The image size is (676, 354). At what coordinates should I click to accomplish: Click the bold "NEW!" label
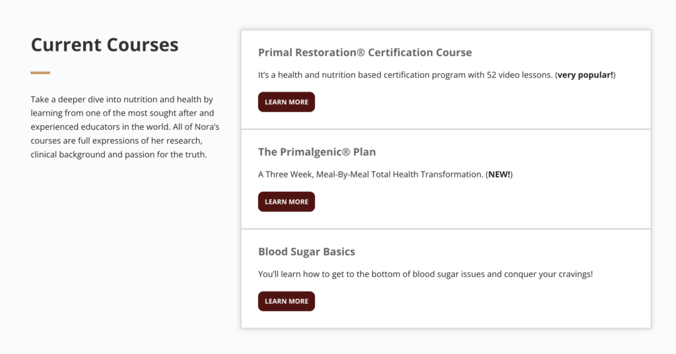(500, 175)
